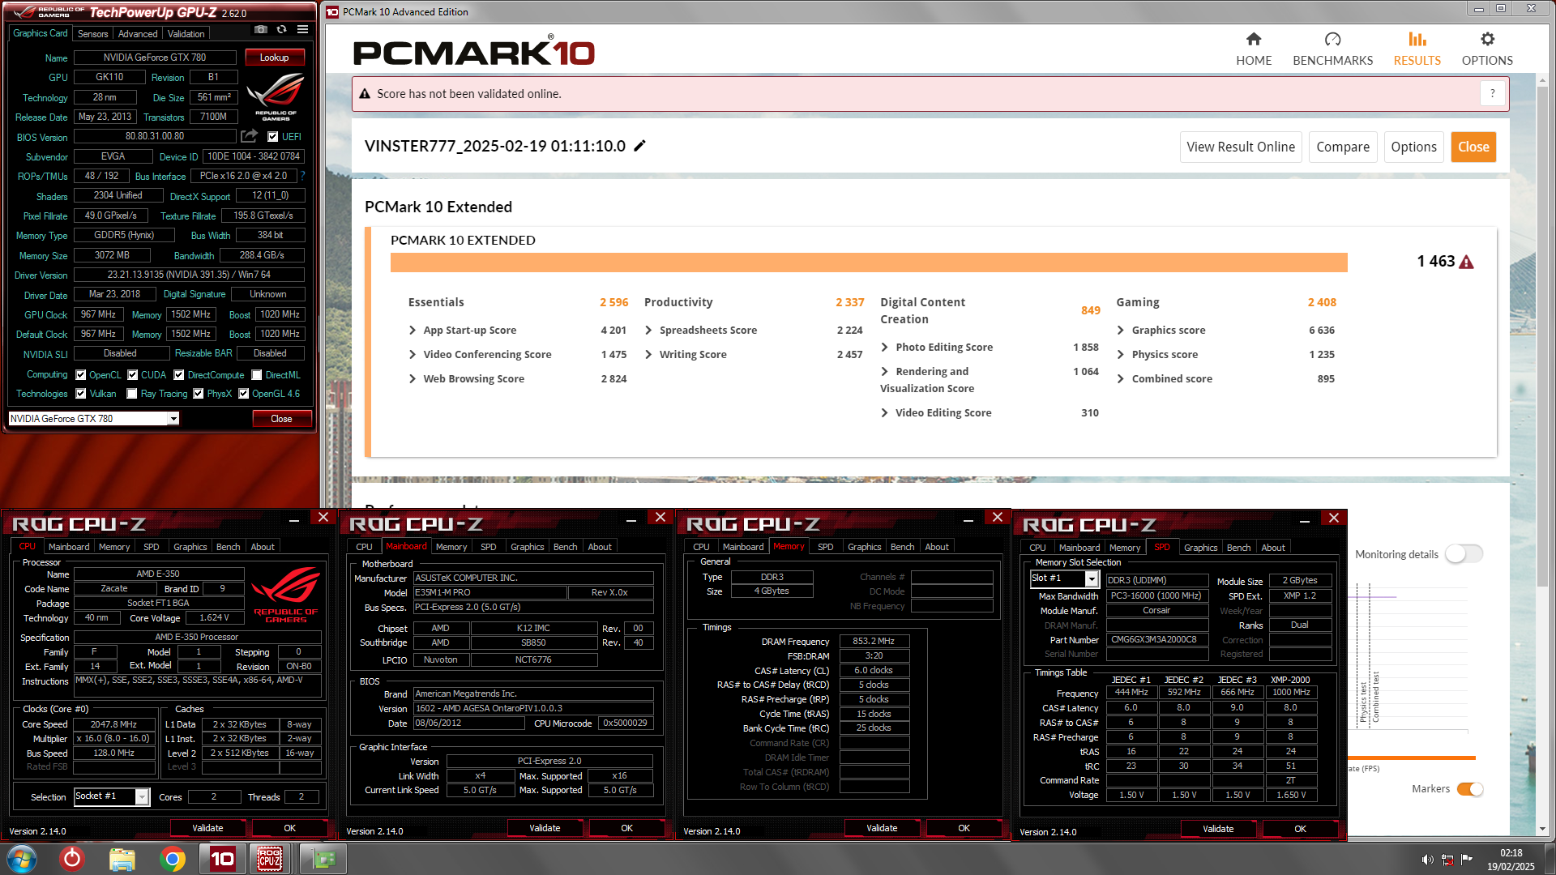
Task: Toggle the DirectML checkbox
Action: point(256,375)
